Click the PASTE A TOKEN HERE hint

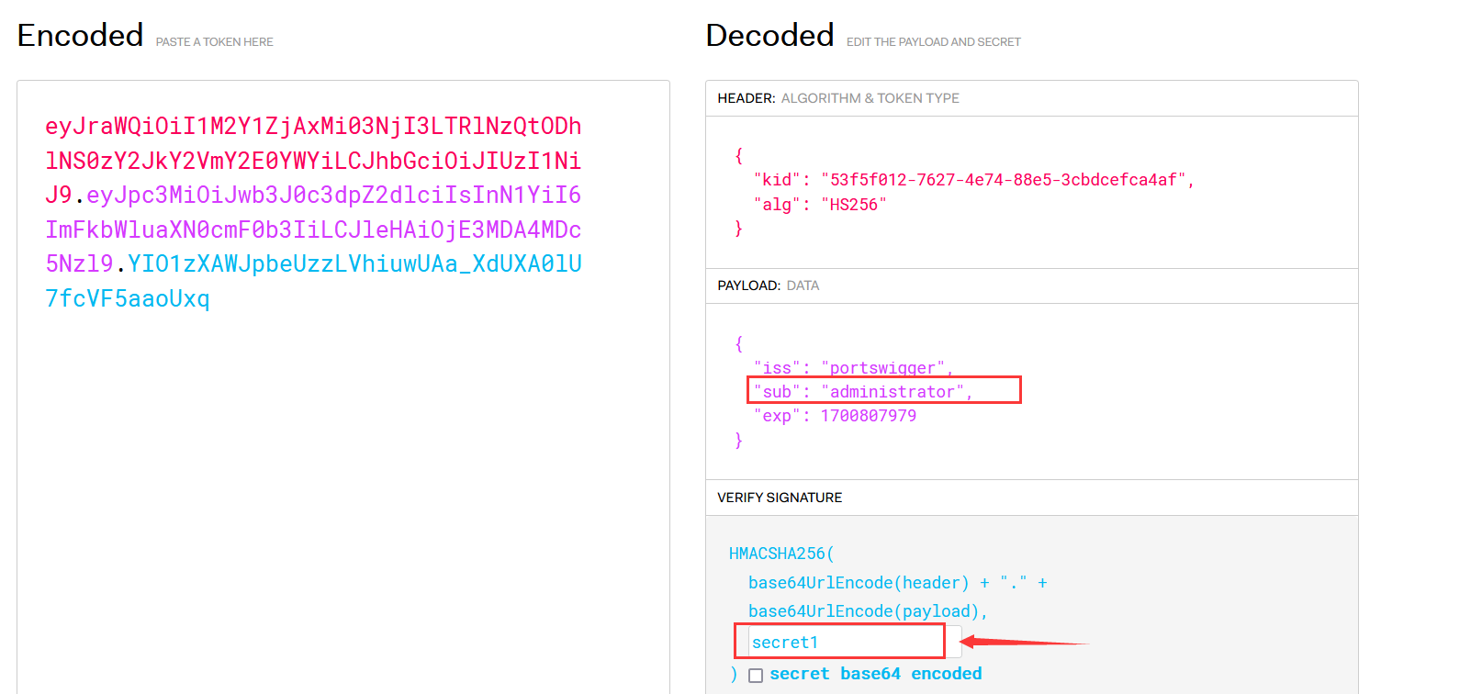tap(215, 42)
